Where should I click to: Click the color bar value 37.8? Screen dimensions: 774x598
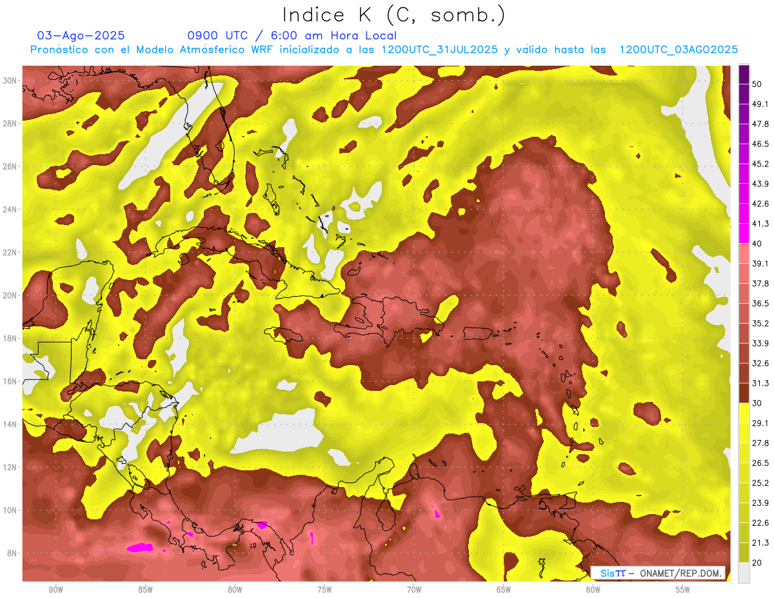760,283
